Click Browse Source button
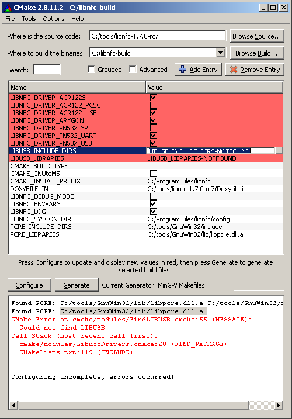Viewport: 292px width, 419px height. pos(257,36)
